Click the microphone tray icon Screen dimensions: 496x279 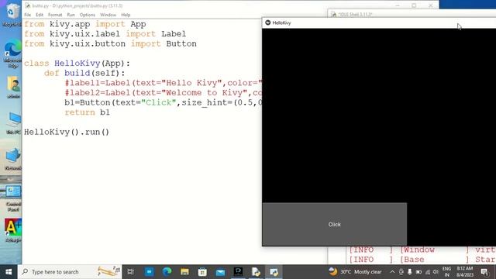coord(410,272)
